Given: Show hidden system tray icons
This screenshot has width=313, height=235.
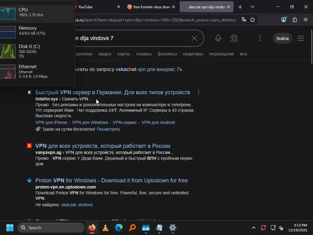Looking at the screenshot, I should (253, 228).
